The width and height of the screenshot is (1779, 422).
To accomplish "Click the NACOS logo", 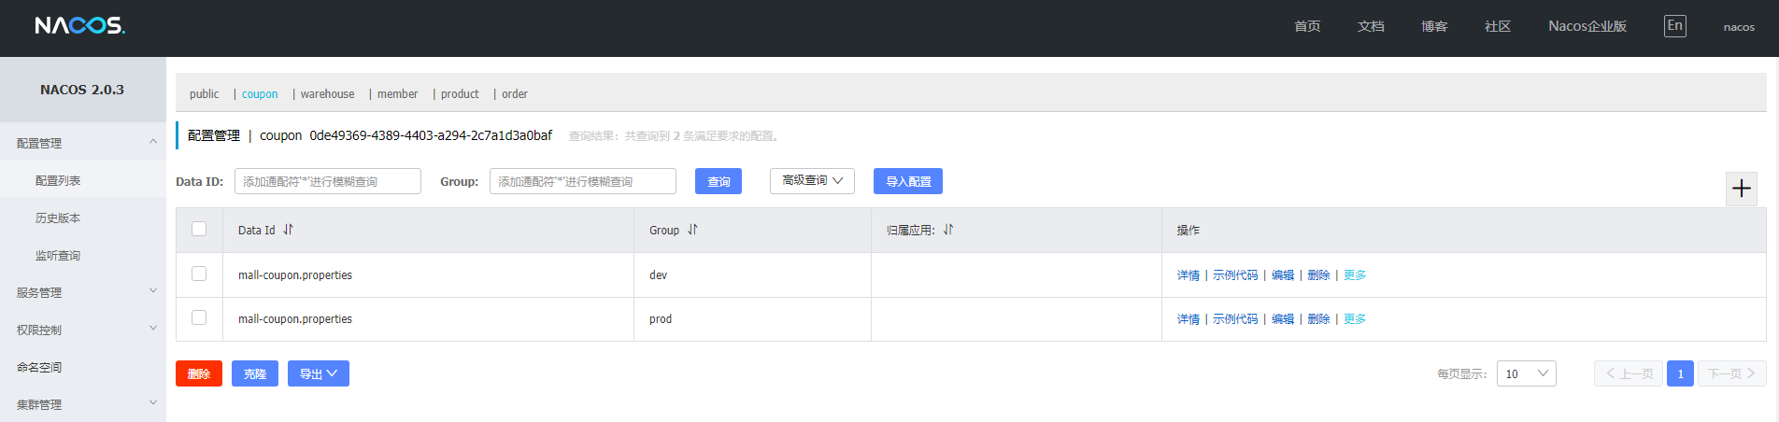I will click(79, 26).
